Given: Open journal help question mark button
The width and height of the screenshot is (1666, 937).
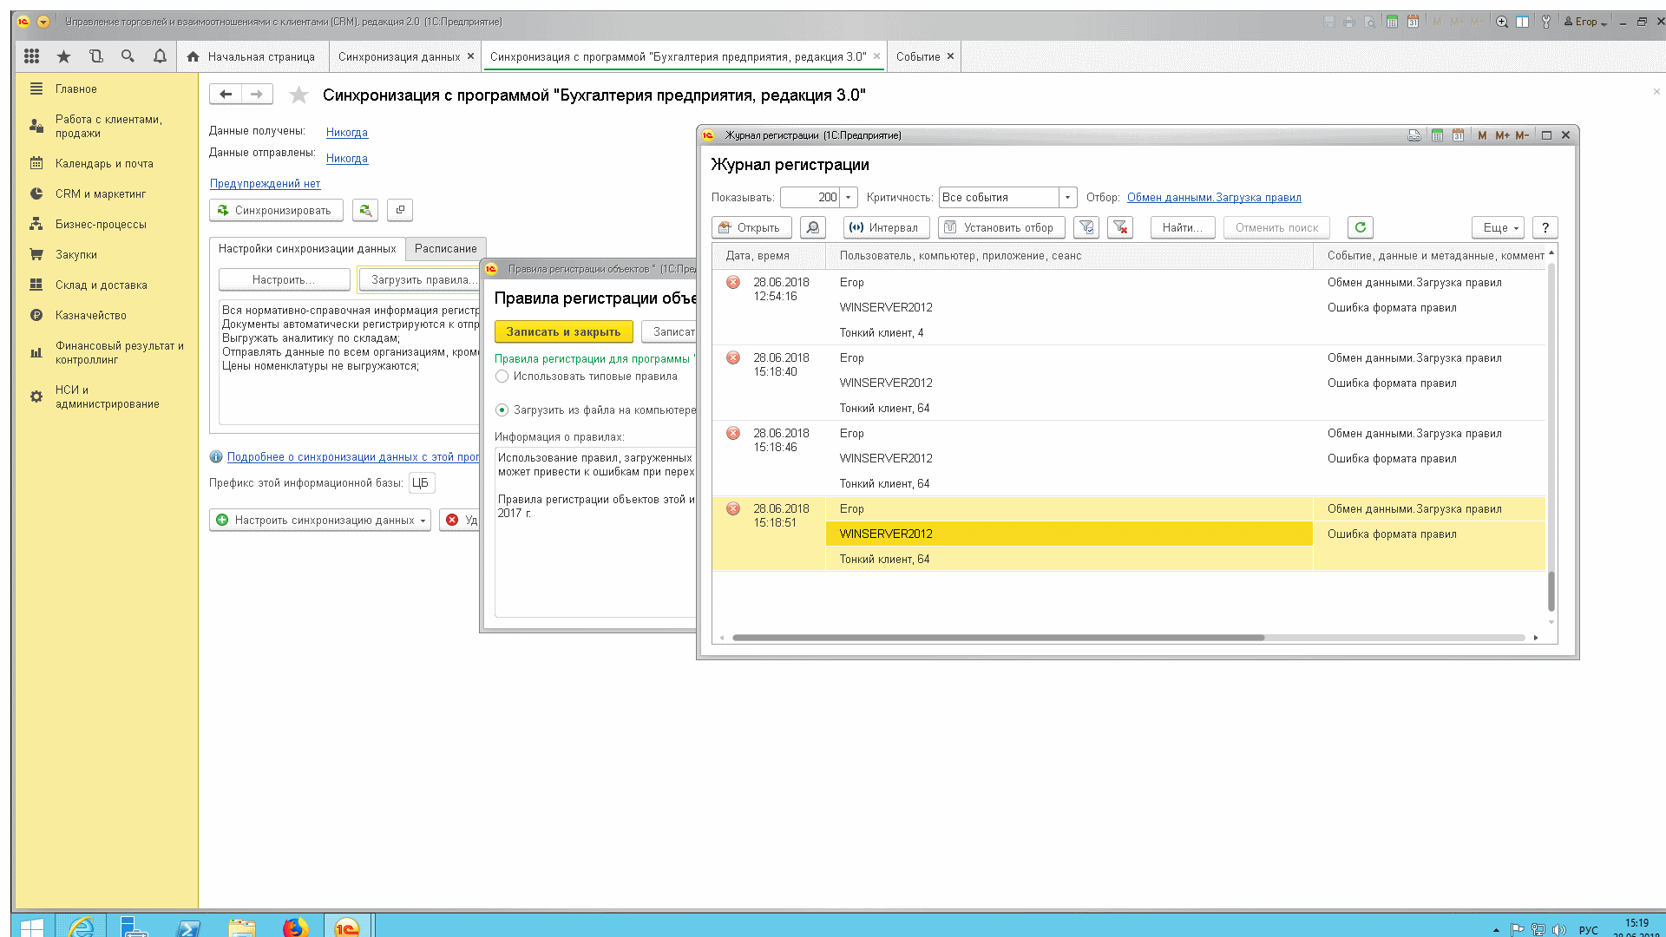Looking at the screenshot, I should point(1545,227).
